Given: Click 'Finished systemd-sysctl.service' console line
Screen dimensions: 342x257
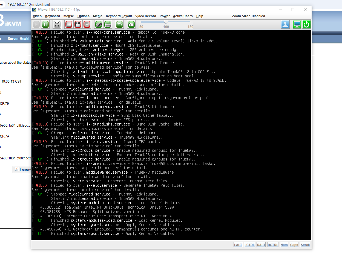Looking at the screenshot, I should (x=104, y=233).
